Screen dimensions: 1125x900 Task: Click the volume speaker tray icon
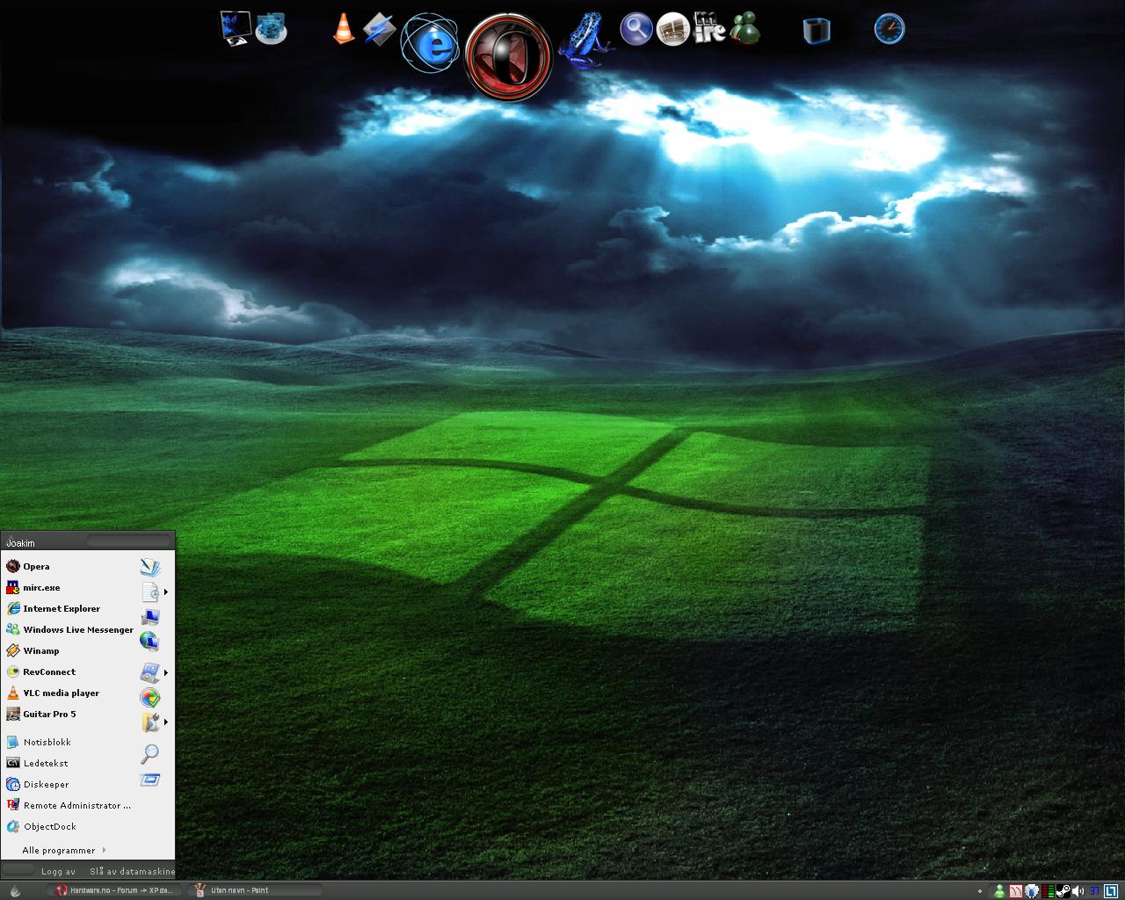point(1078,891)
